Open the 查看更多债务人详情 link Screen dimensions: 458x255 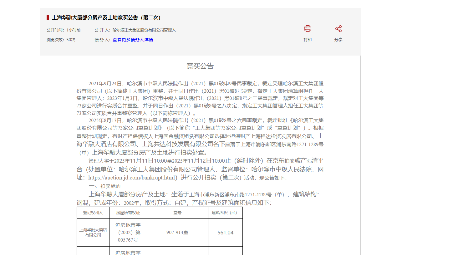(x=133, y=40)
